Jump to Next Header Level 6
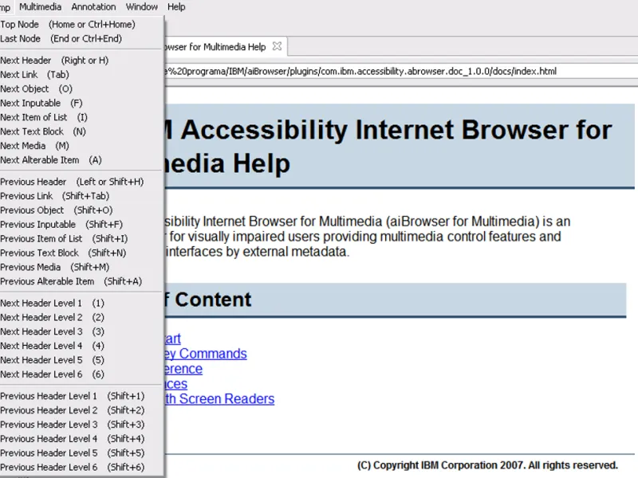Viewport: 638px width, 478px height. pos(81,374)
